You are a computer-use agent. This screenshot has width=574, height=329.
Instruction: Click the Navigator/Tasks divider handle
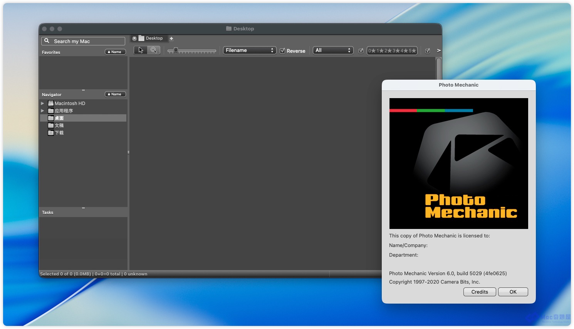[x=83, y=208]
